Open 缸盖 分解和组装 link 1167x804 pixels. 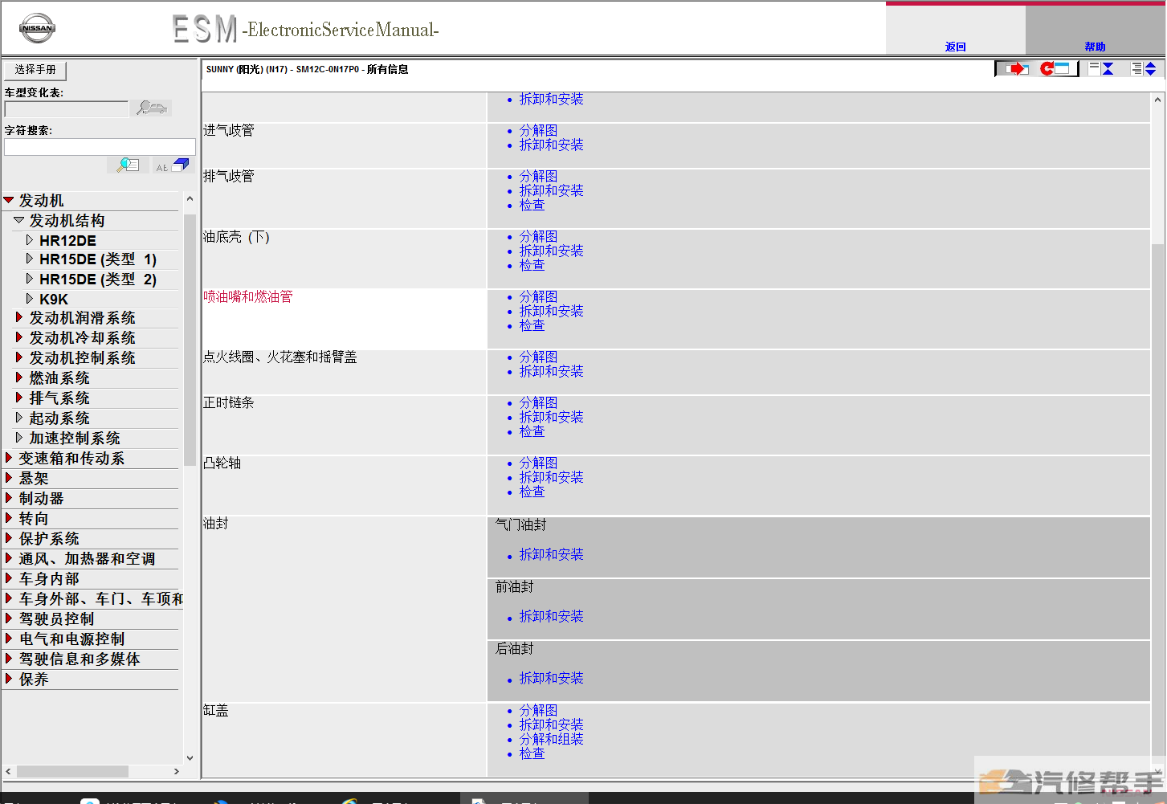[551, 739]
